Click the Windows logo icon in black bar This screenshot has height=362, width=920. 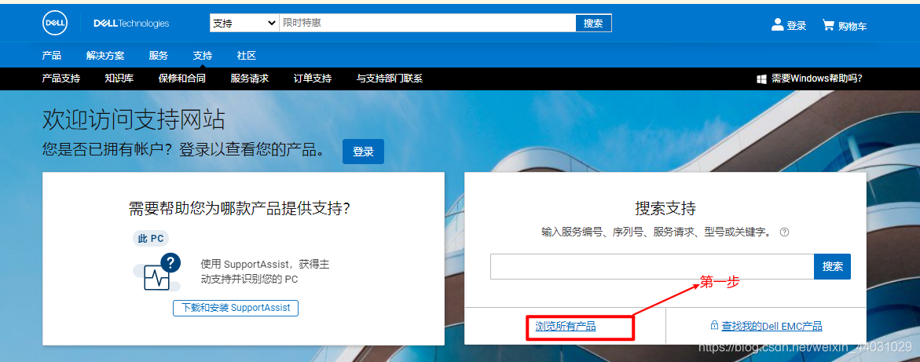(762, 79)
